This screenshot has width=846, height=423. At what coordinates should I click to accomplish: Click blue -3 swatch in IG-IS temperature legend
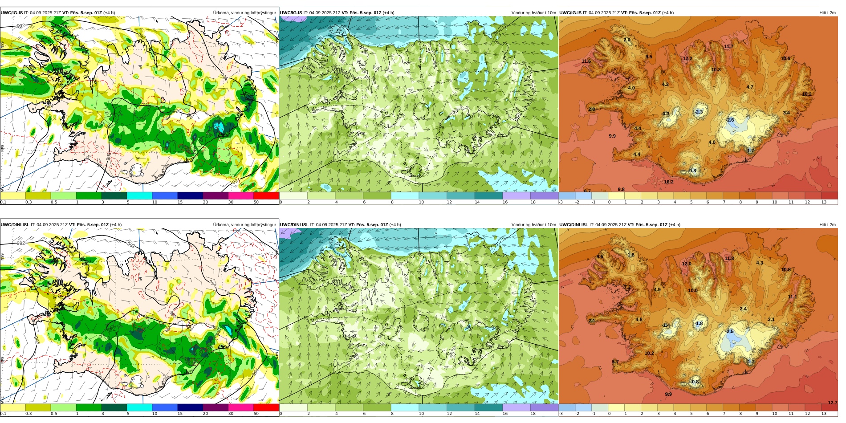coord(567,195)
